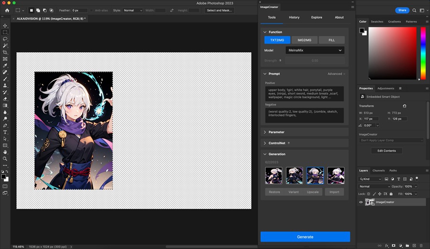Screen dimensions: 430x249
Task: Open the layer Kind filter dropdown
Action: (x=370, y=179)
